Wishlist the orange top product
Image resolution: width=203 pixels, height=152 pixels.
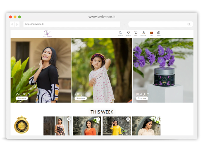(98, 119)
